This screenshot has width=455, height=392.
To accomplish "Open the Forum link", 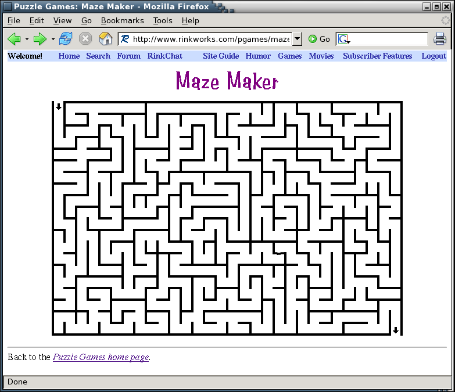I will click(128, 56).
